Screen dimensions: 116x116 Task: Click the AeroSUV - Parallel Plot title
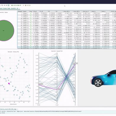pos(57,51)
